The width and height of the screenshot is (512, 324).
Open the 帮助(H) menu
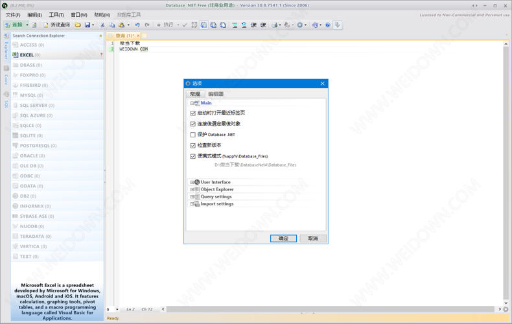tap(102, 15)
